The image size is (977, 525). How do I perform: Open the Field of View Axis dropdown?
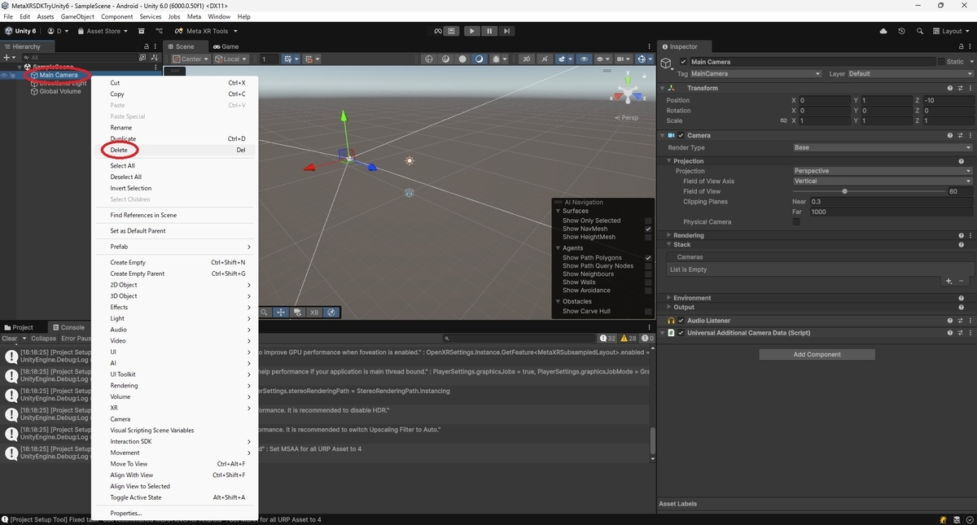click(x=883, y=182)
